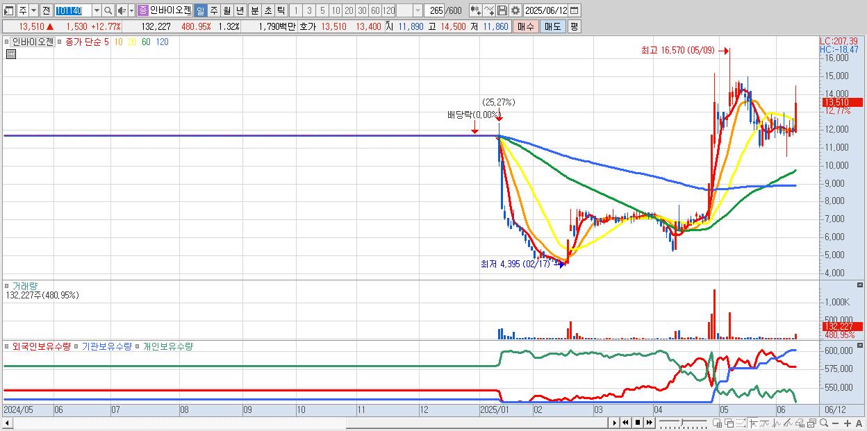This screenshot has width=867, height=431.
Task: Click the date field 2025/06/12
Action: (x=545, y=10)
